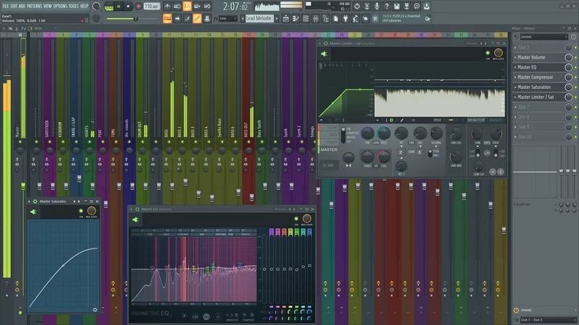Open the mixer view toolbar icon
The height and width of the screenshot is (325, 579).
click(x=316, y=19)
